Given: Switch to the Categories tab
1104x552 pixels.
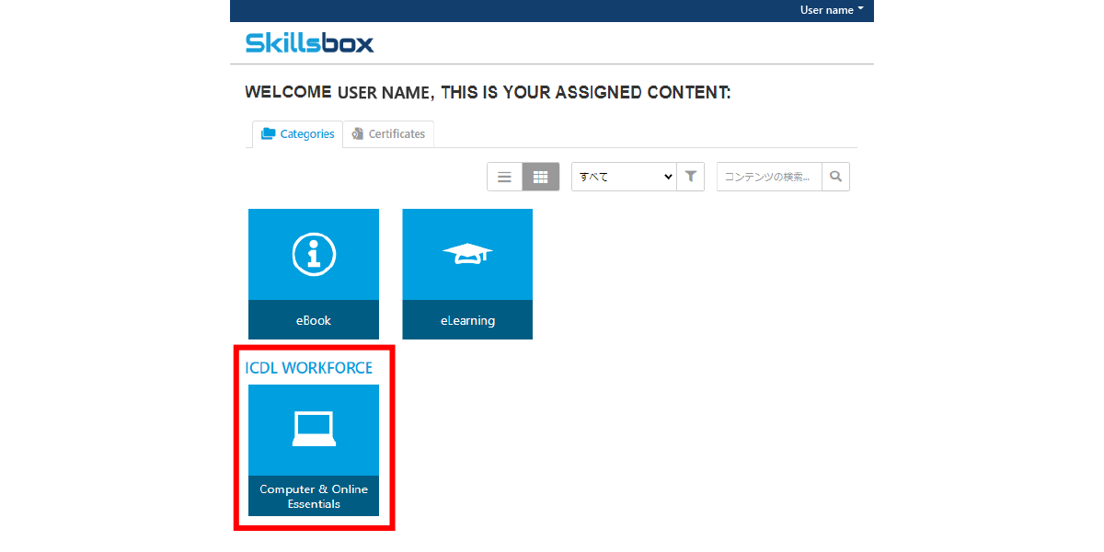Looking at the screenshot, I should (297, 134).
